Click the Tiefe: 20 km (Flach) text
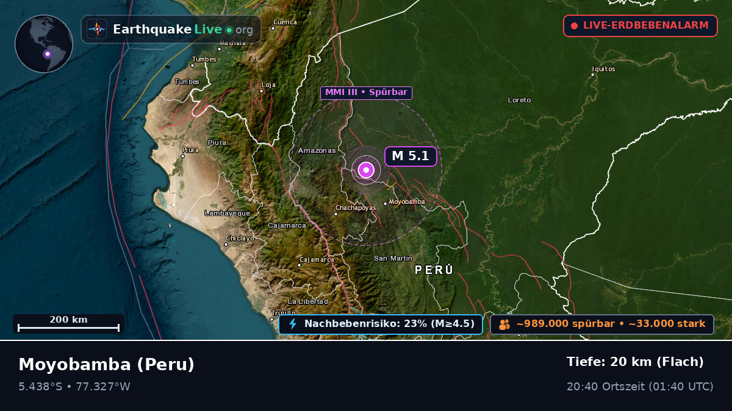 point(635,362)
